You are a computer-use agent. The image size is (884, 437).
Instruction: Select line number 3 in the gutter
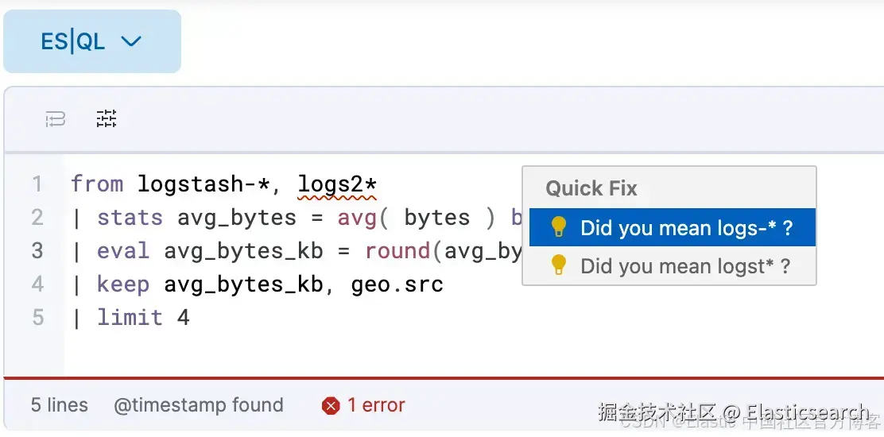[37, 250]
